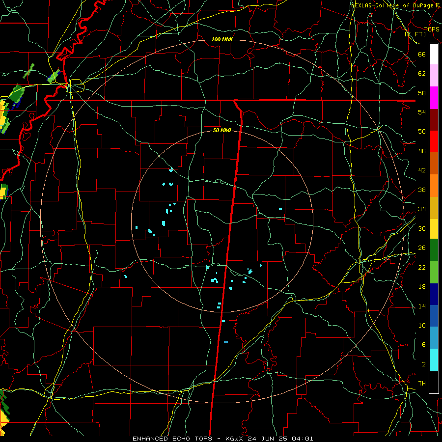The image size is (442, 442).
Task: Click the light blue legend swatch
Action: [434, 338]
